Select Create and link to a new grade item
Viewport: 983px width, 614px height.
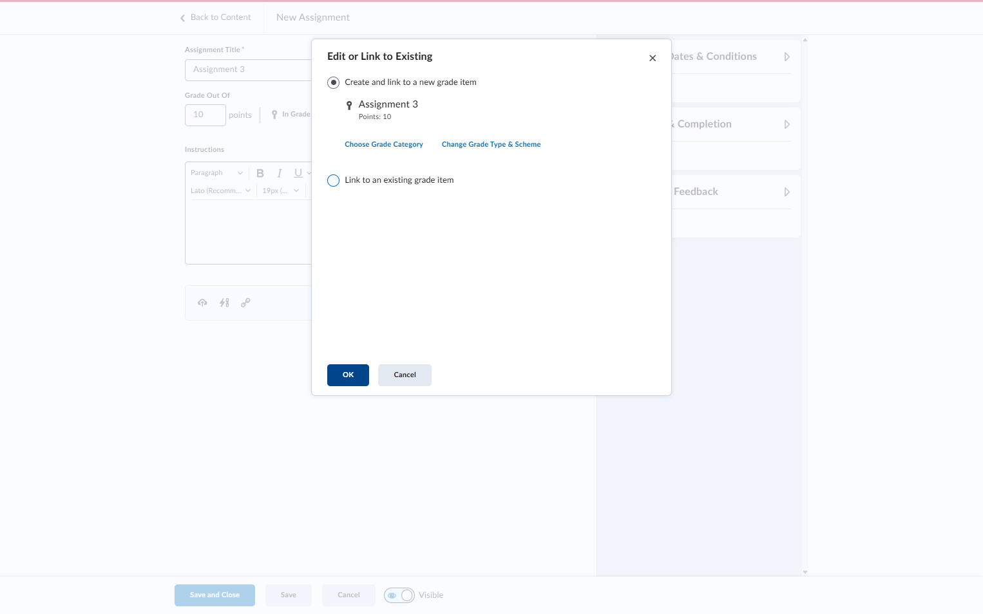click(x=334, y=82)
